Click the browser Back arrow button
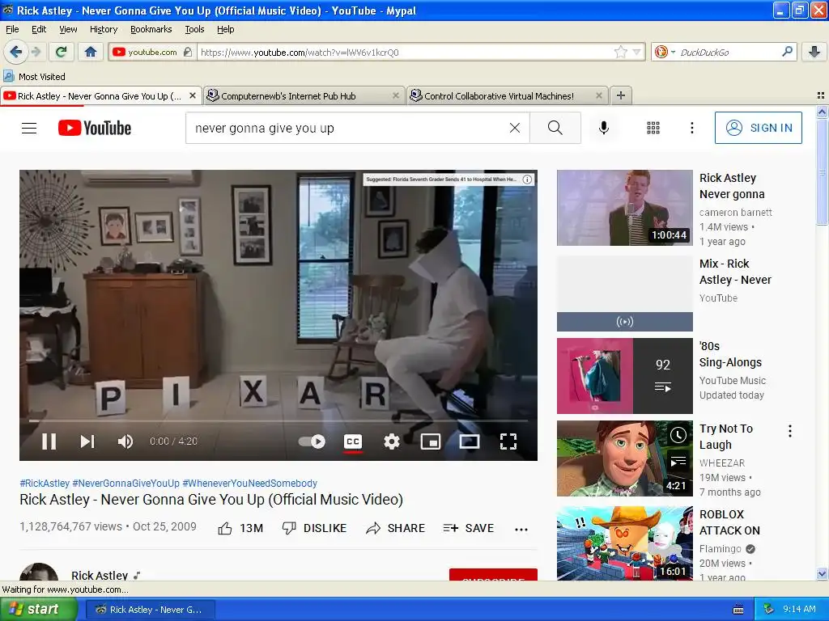The image size is (829, 621). pos(15,52)
